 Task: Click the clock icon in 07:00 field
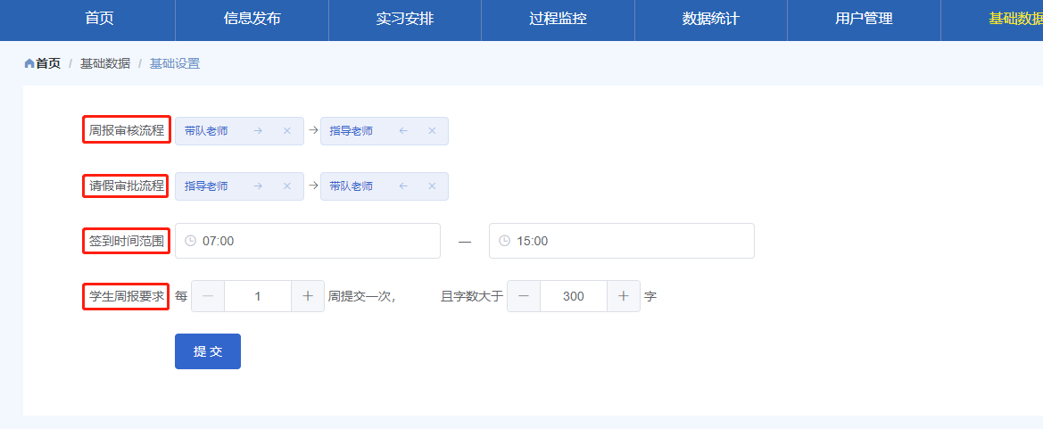(x=190, y=241)
